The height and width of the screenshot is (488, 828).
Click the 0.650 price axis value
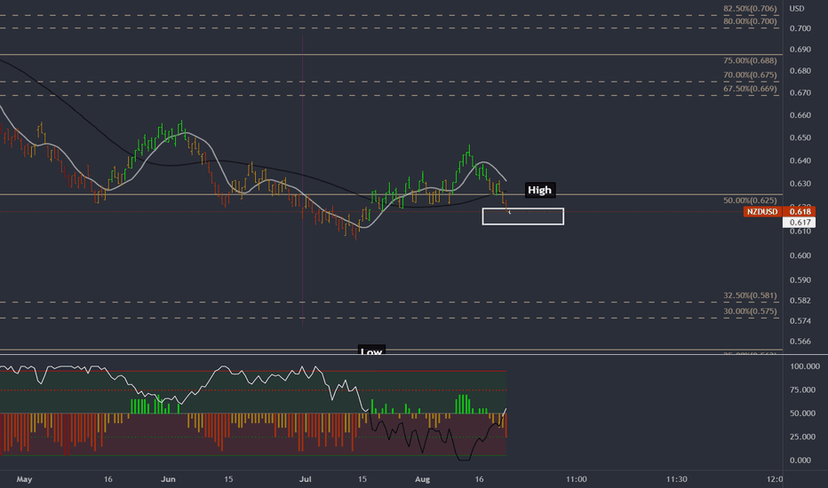(x=800, y=138)
